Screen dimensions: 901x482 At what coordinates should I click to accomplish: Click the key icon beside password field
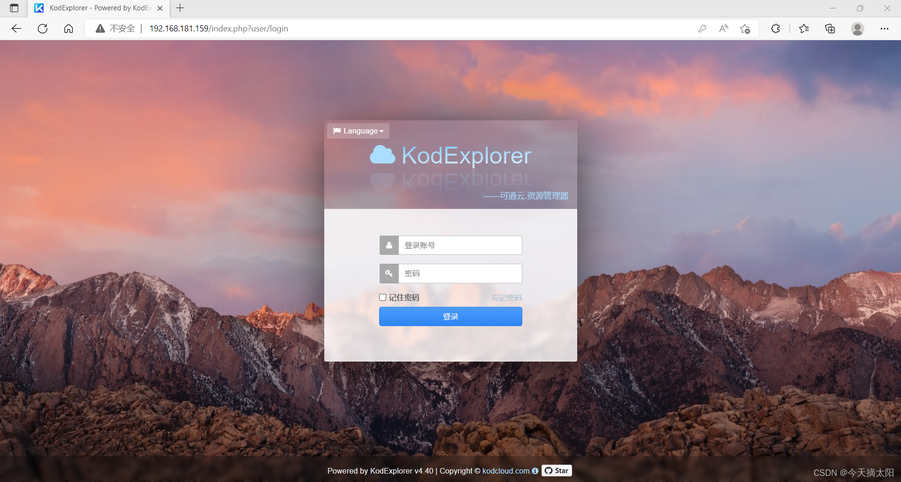coord(389,274)
